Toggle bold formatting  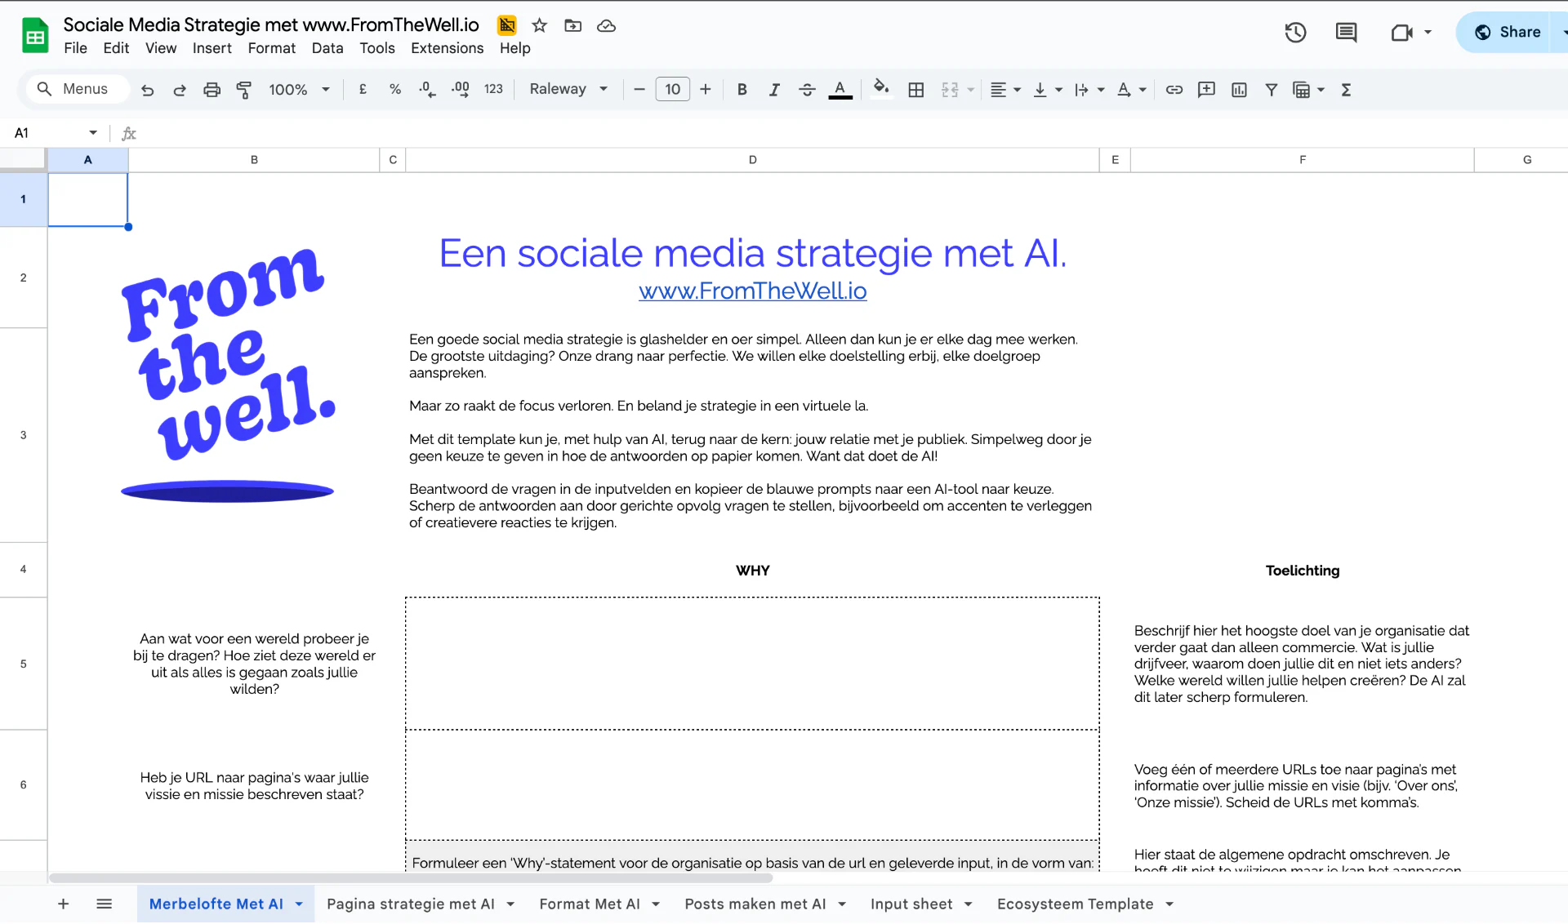point(742,90)
